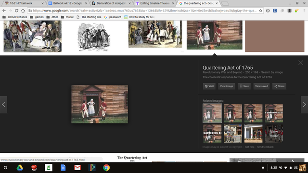Reload the current page

point(17,11)
